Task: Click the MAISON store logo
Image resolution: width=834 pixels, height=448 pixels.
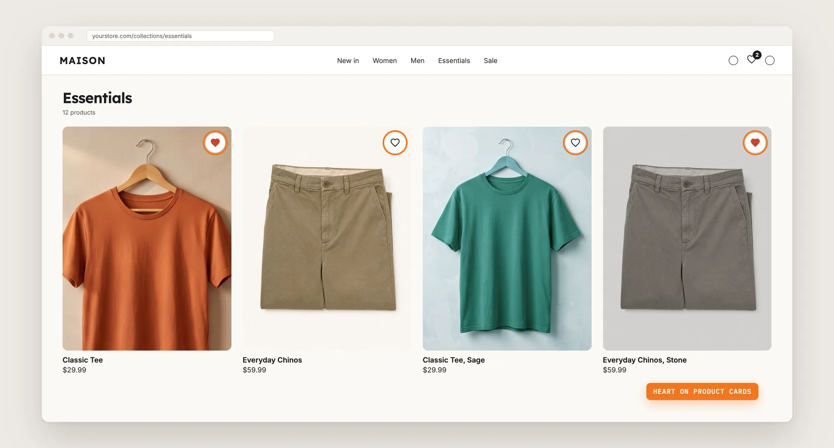Action: [x=83, y=60]
